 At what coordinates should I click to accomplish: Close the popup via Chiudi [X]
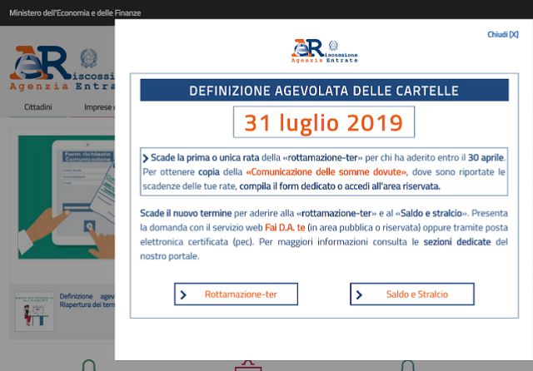[503, 34]
